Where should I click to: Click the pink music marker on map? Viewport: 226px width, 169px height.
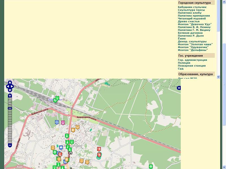63,123
